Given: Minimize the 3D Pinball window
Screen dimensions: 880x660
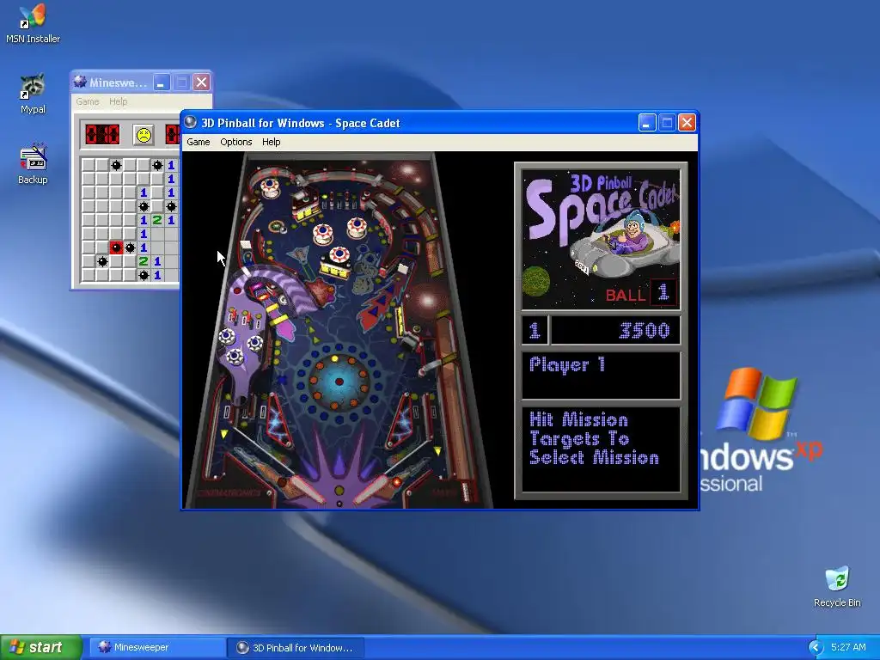Looking at the screenshot, I should (x=647, y=122).
